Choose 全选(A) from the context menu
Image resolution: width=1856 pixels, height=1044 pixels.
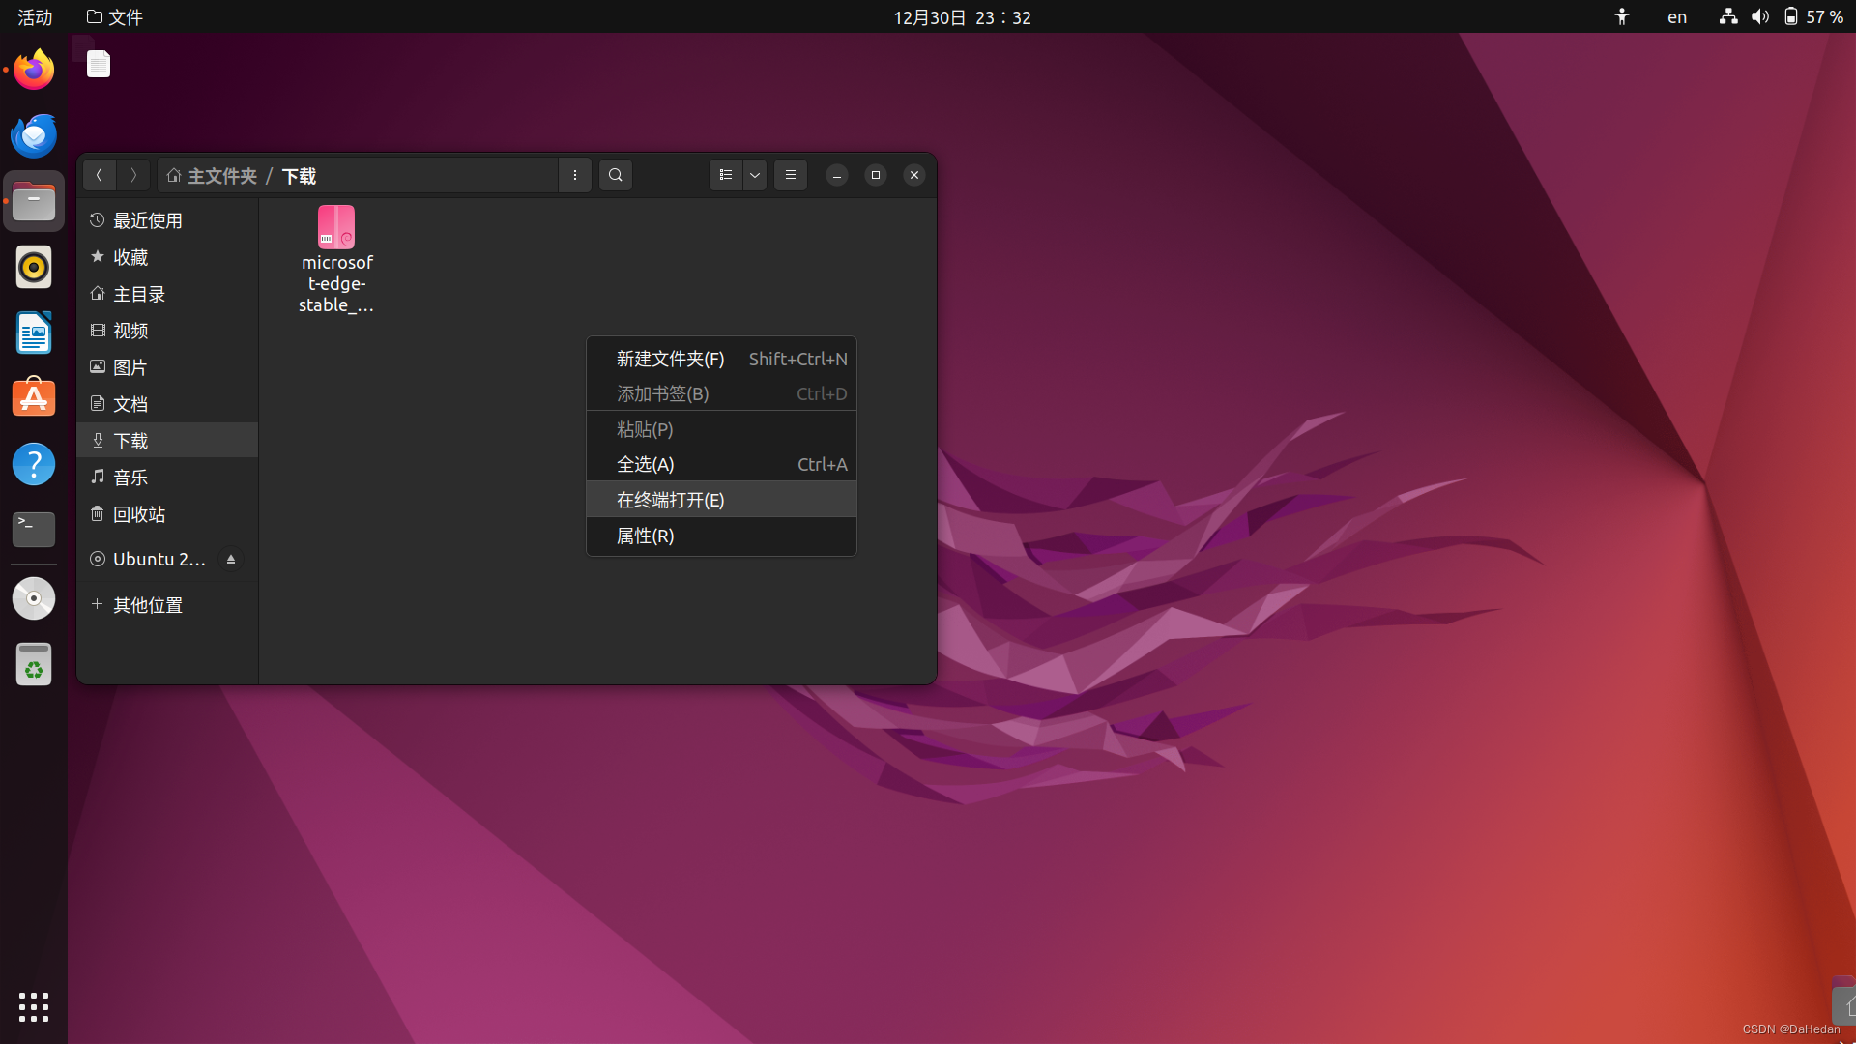point(646,464)
